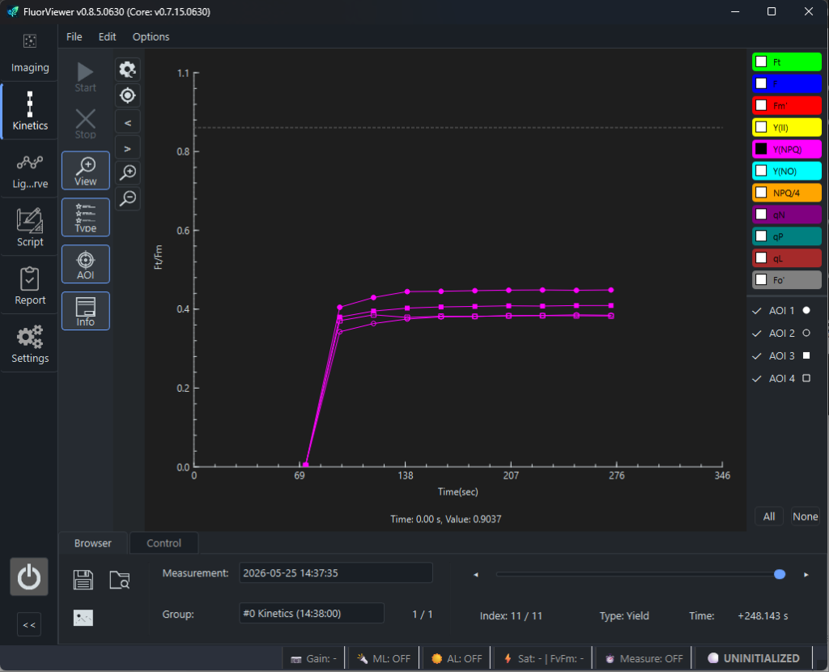Click the browse folder search icon
Screen dimensions: 829x672
click(120, 580)
